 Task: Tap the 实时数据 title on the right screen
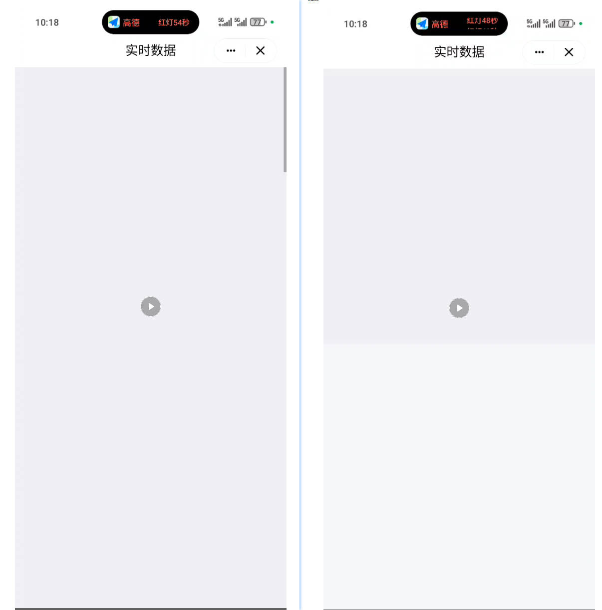459,52
